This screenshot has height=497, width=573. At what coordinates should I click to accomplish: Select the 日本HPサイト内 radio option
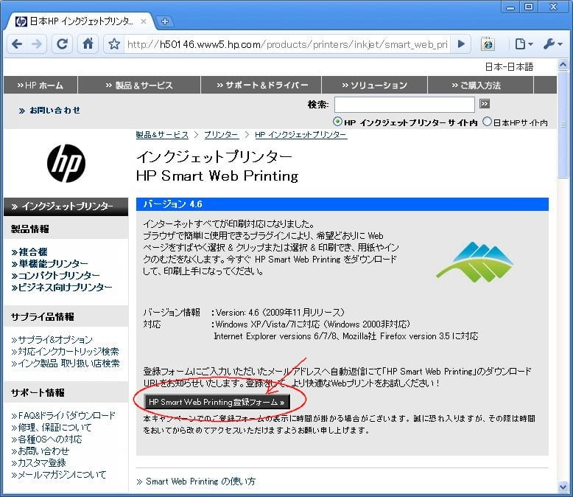pos(487,122)
